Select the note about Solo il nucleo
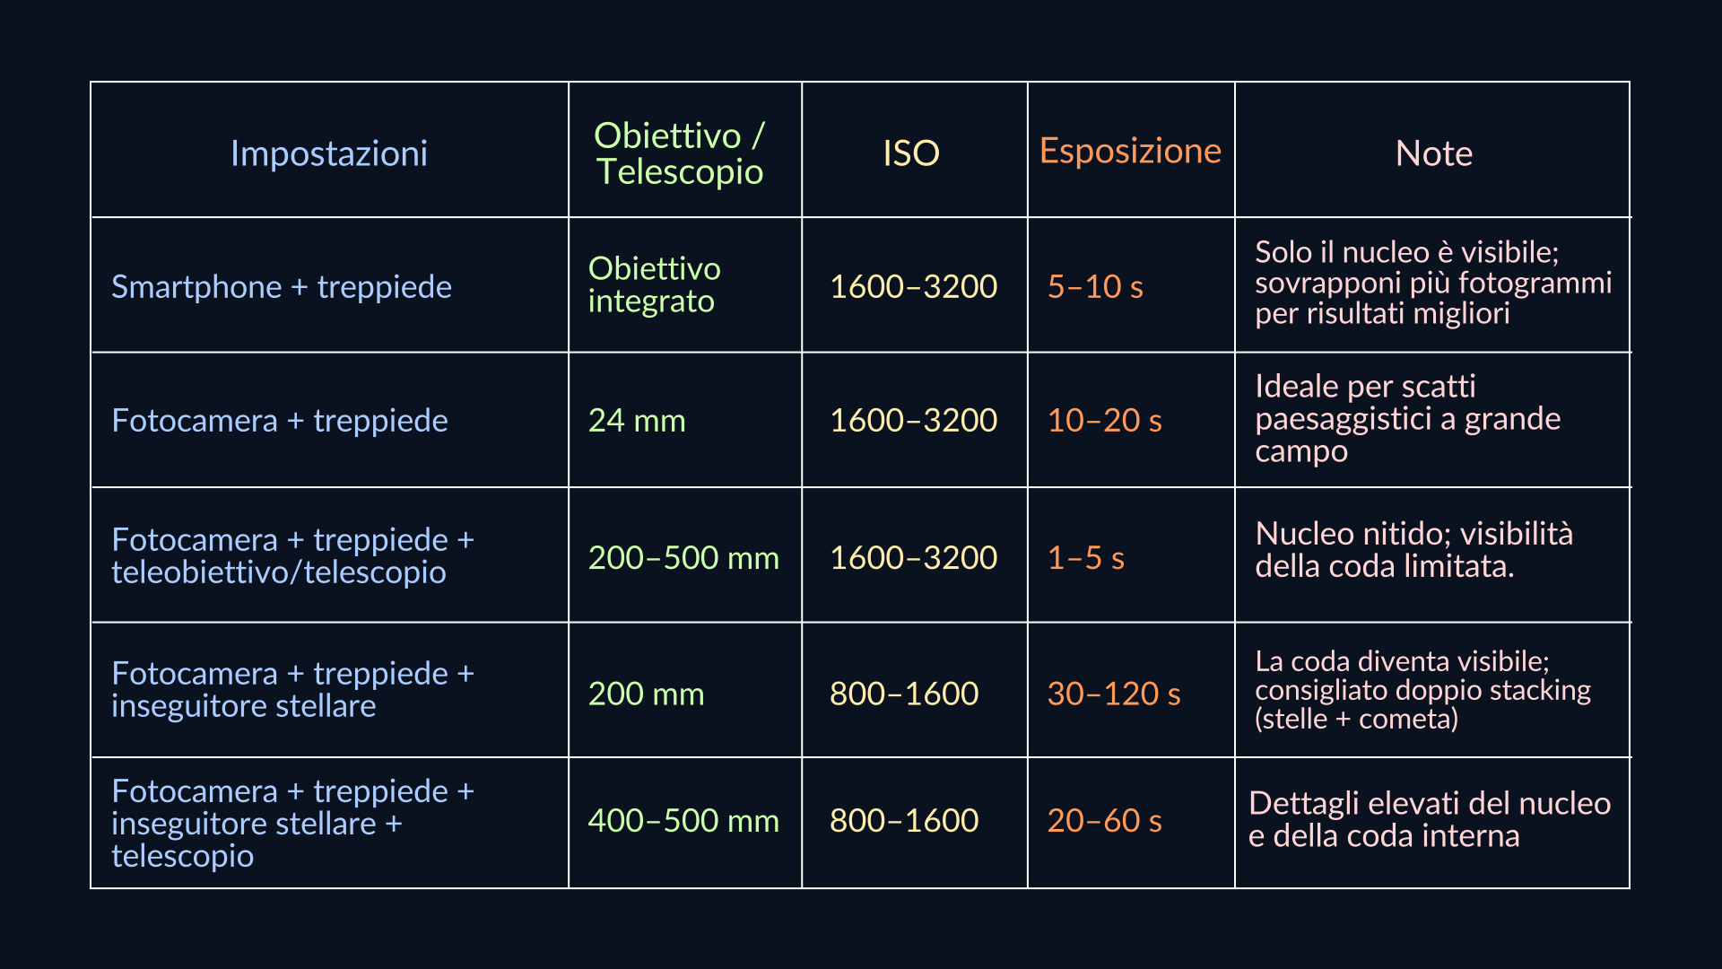1722x969 pixels. [x=1432, y=283]
